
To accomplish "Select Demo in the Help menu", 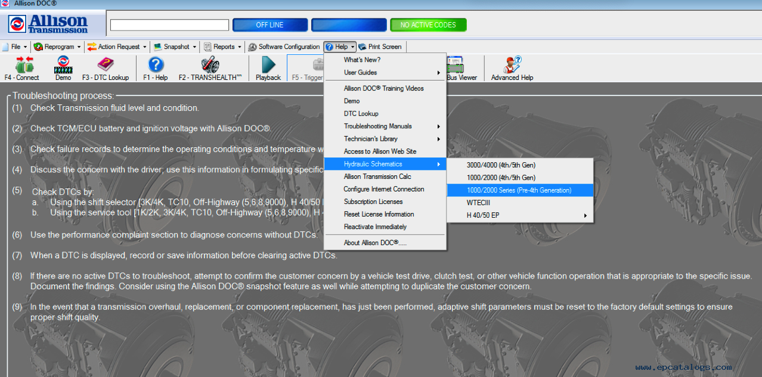I will 385,101.
